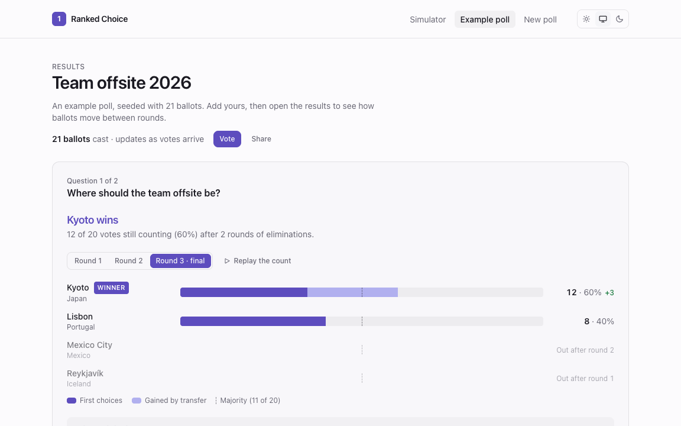Click the Ranked Choice brand name
This screenshot has height=426, width=681.
click(99, 19)
